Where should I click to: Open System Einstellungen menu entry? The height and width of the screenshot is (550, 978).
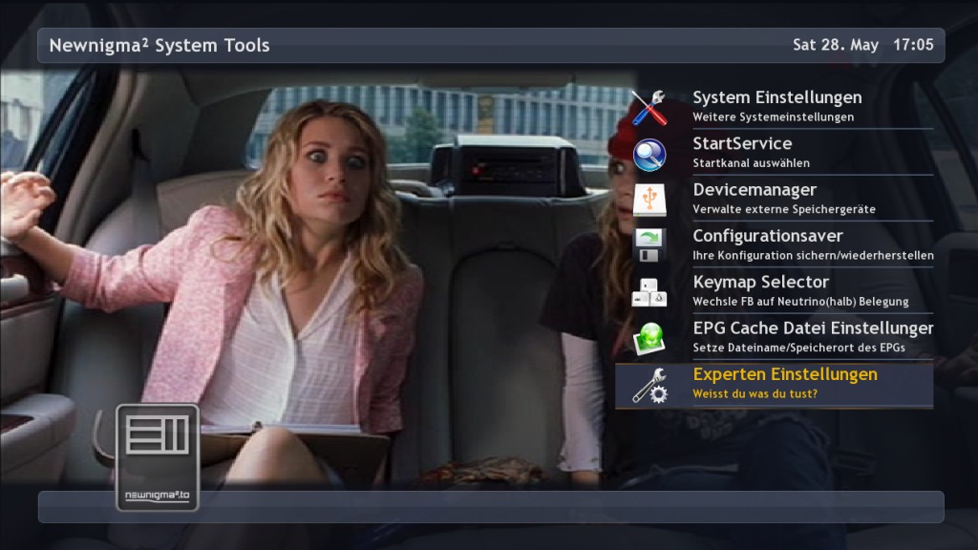[776, 97]
